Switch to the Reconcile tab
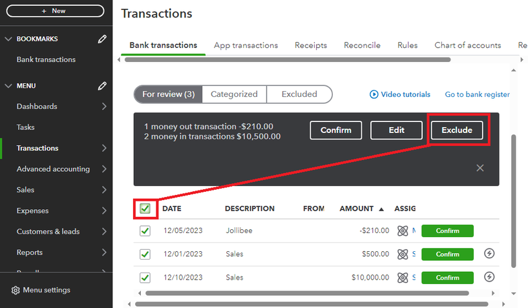Viewport: 528px width, 308px height. [x=362, y=45]
